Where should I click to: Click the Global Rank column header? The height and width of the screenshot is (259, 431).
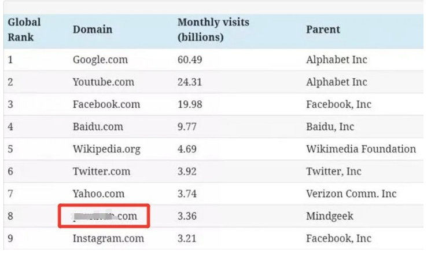[x=24, y=30]
